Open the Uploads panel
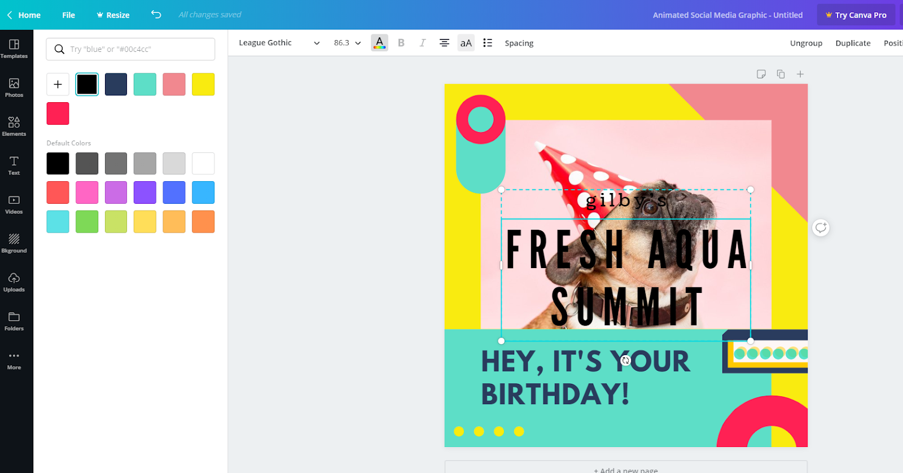 pos(14,282)
